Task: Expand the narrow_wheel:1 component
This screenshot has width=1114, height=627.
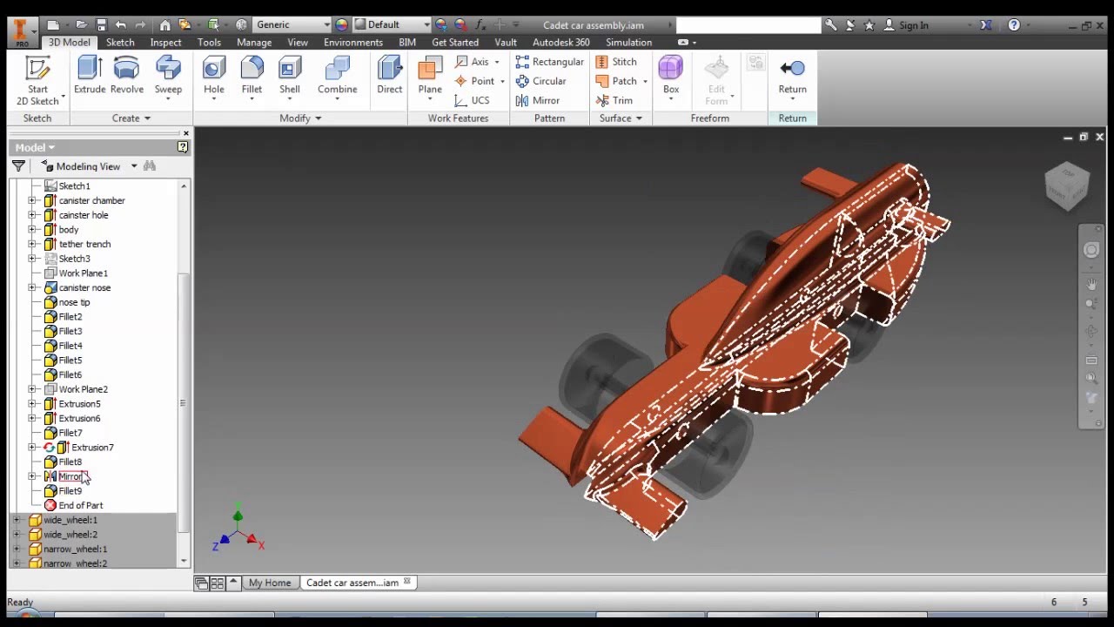Action: pos(17,549)
